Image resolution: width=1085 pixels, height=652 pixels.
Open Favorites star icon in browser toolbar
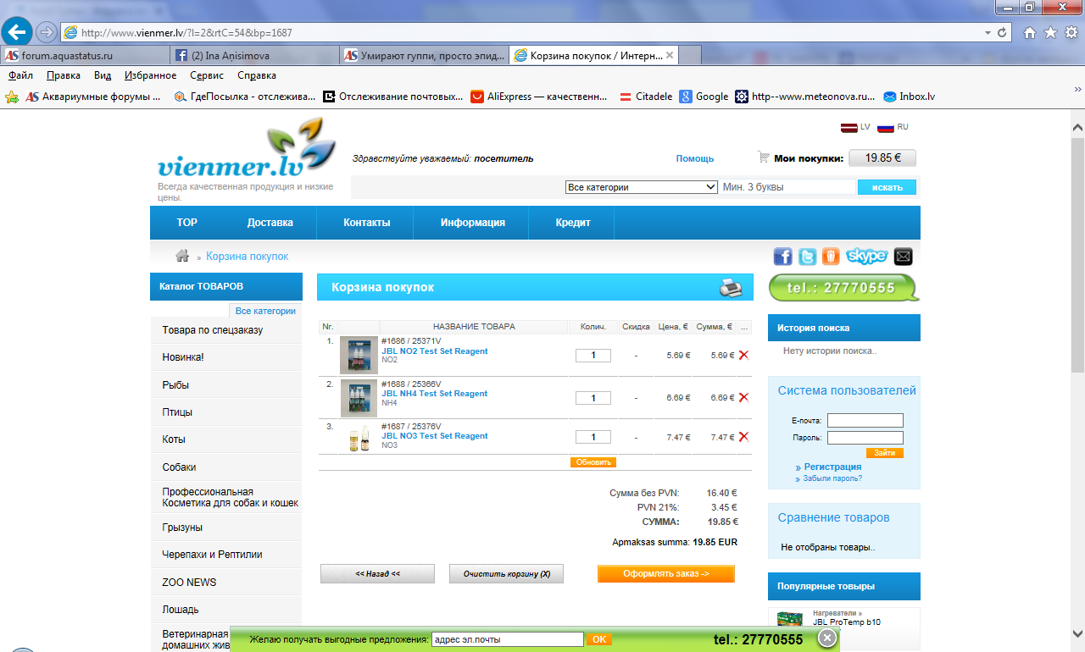(x=1050, y=33)
